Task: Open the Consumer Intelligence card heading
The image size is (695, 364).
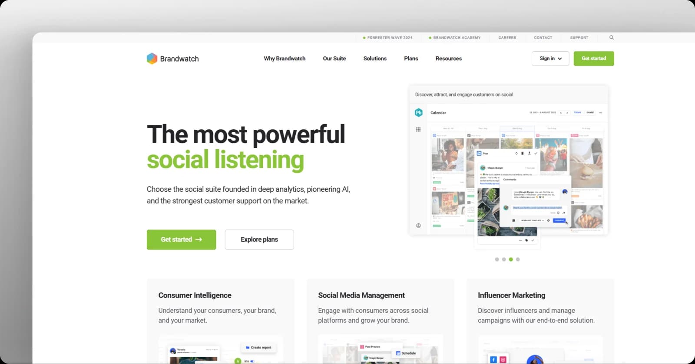Action: coord(195,295)
